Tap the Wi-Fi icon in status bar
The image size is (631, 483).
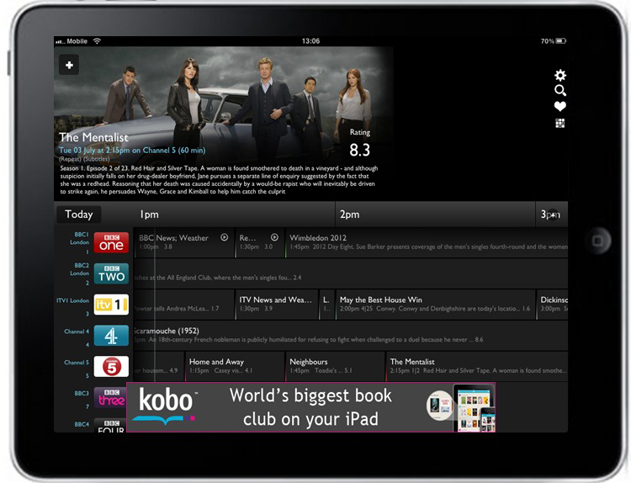(x=97, y=41)
